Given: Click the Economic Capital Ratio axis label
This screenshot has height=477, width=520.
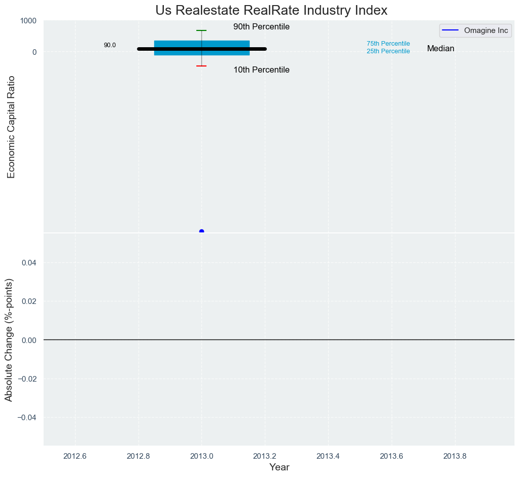Looking at the screenshot, I should [x=11, y=127].
